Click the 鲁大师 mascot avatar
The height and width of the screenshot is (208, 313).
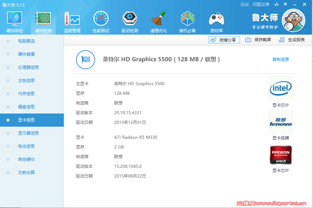click(294, 20)
